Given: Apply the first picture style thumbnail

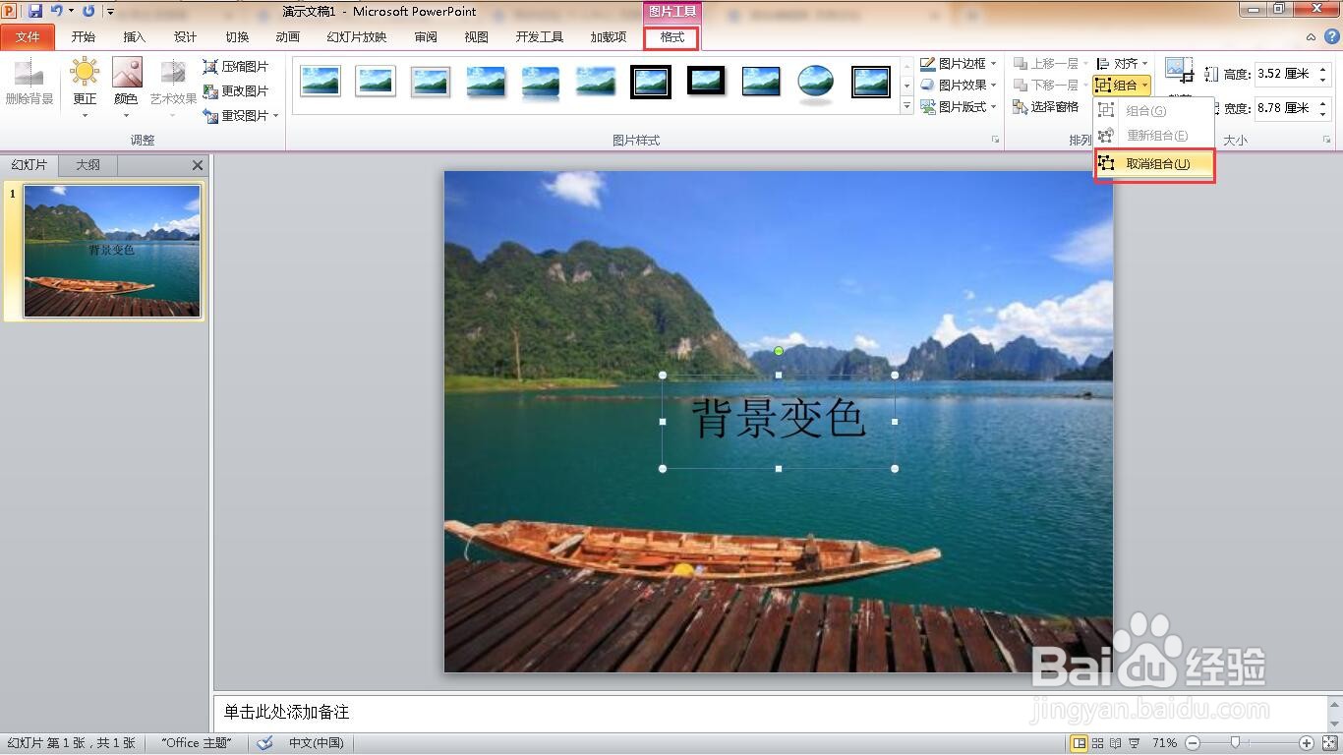Looking at the screenshot, I should point(321,81).
